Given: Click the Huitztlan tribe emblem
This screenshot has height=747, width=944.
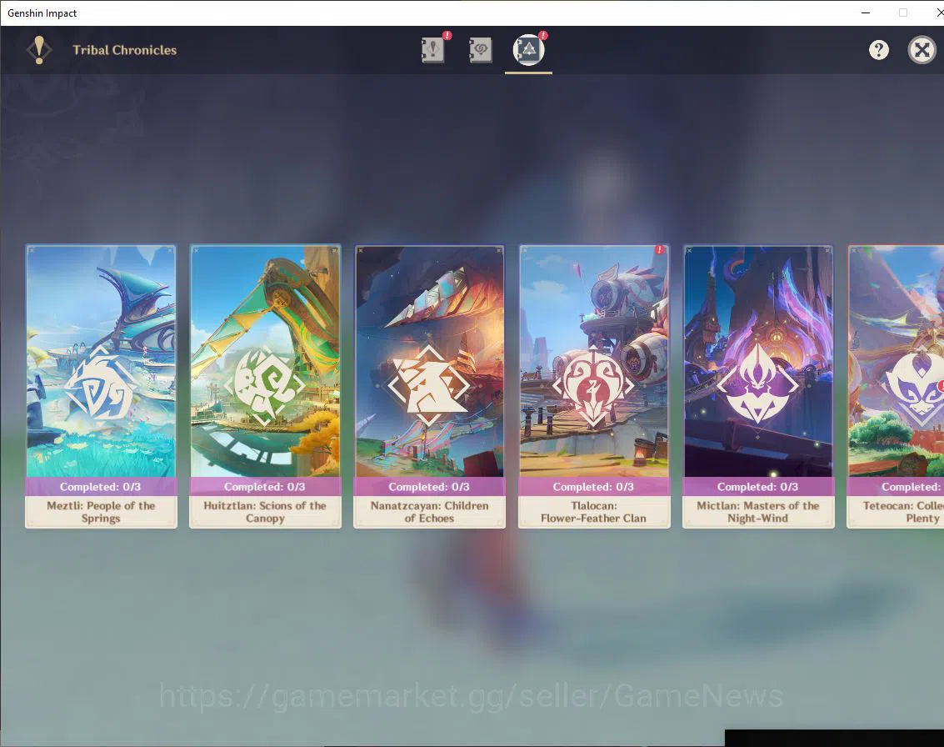Looking at the screenshot, I should 264,386.
